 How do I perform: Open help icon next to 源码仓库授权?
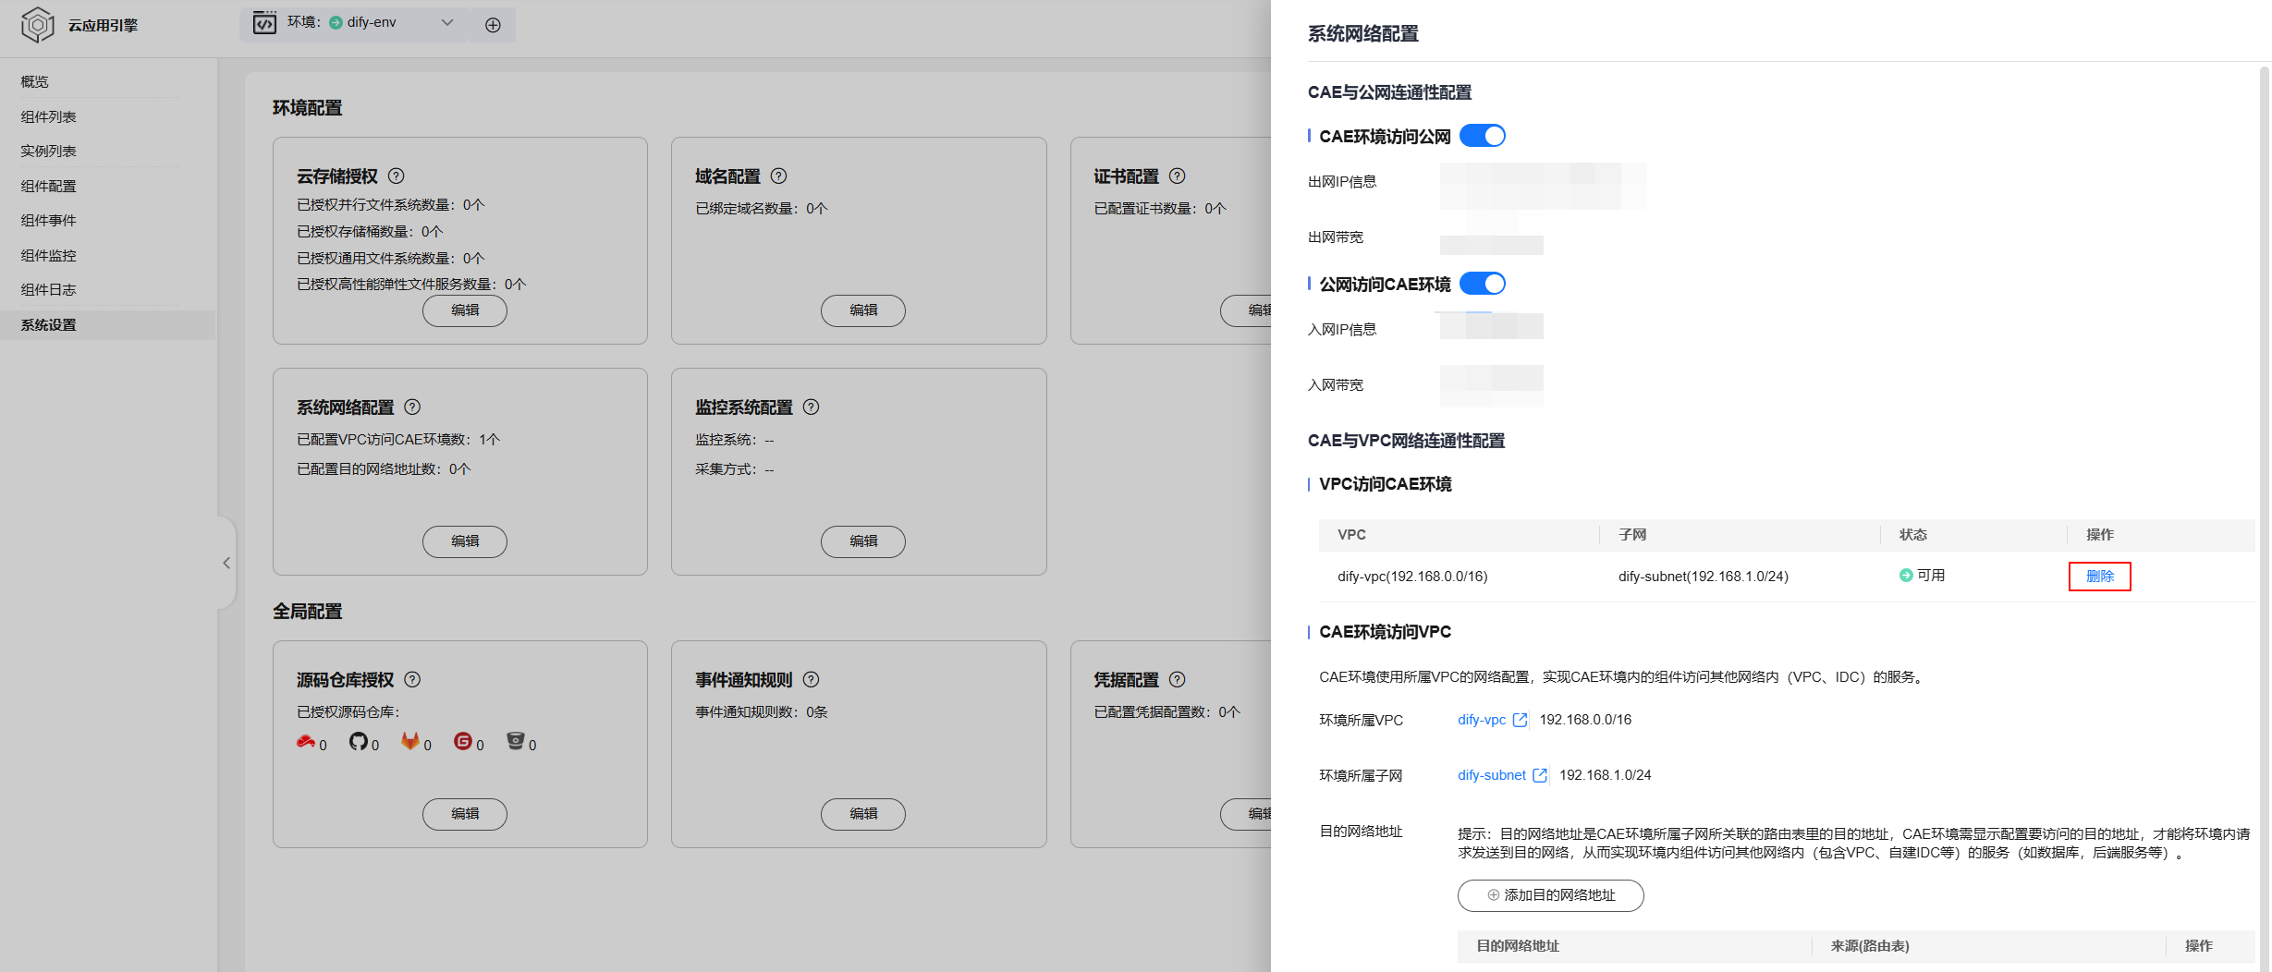click(x=413, y=679)
